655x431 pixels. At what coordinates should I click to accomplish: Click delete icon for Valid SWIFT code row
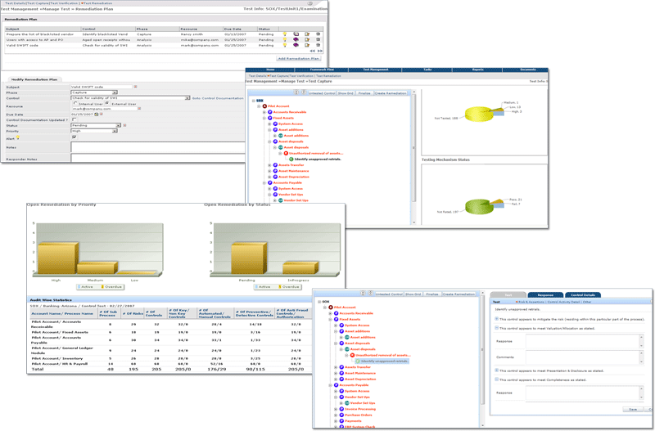tap(316, 44)
